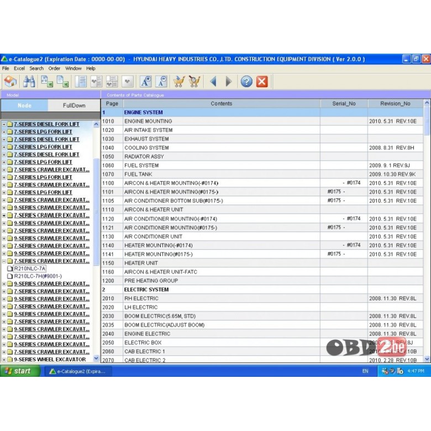The height and width of the screenshot is (431, 431).
Task: Export document list to Excel icon
Action: (62, 81)
